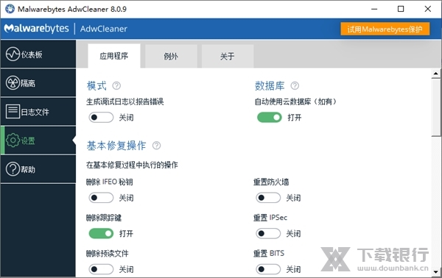
Task: Switch to the 例外 tab
Action: tap(171, 57)
